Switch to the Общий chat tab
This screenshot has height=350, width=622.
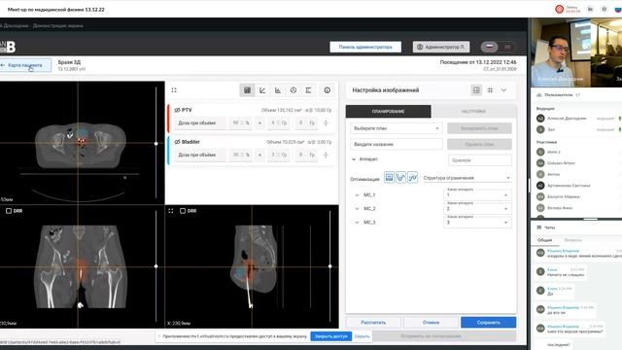tap(544, 240)
